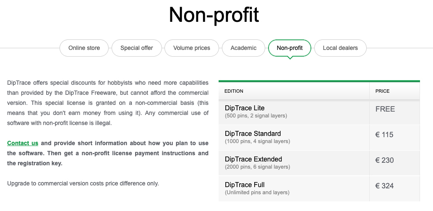
Task: Click the FREE price for DipTrace Lite
Action: click(385, 109)
